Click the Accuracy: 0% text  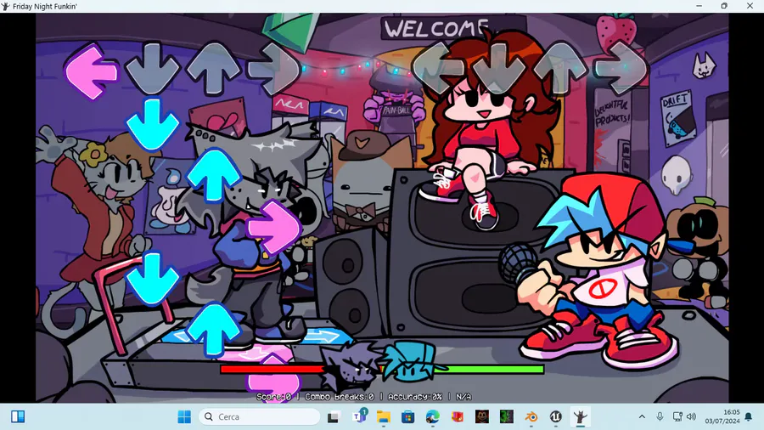click(414, 397)
